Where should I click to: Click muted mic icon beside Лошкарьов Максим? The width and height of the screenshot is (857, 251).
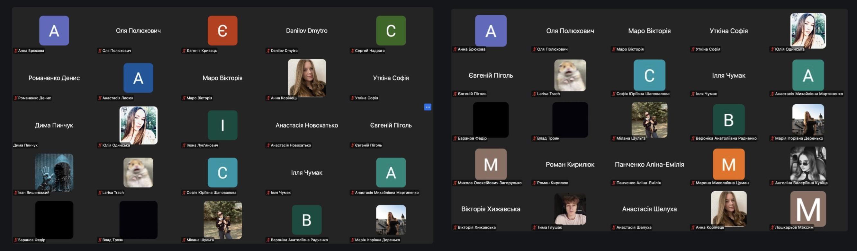pos(772,228)
